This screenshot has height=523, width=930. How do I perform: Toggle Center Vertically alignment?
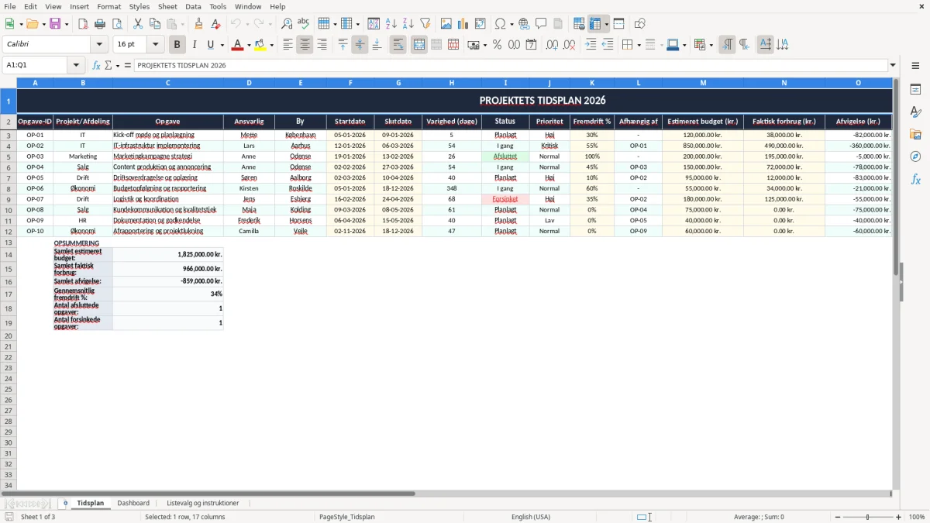pos(360,45)
